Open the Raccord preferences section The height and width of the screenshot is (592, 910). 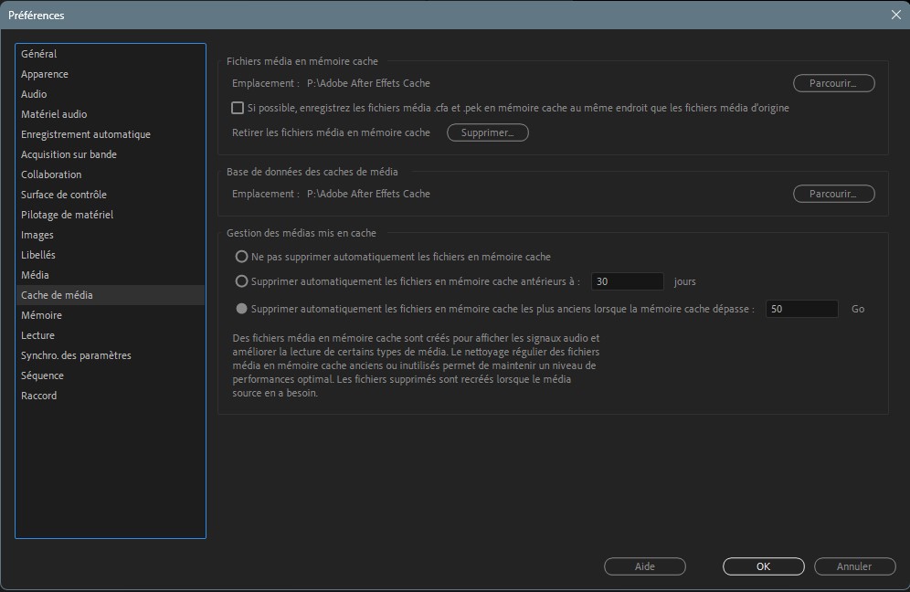39,396
